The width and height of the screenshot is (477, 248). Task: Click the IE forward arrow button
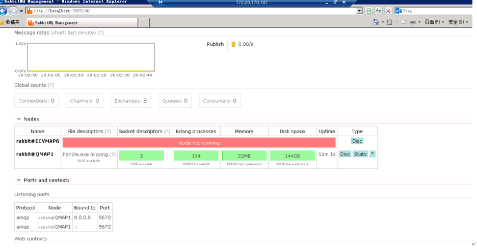[13, 11]
